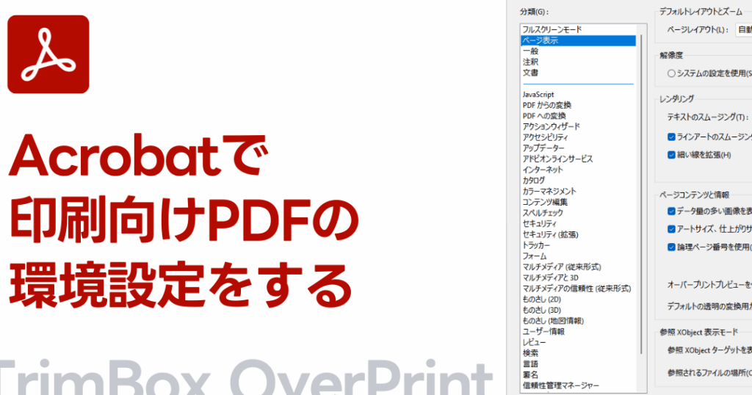This screenshot has width=752, height=395.
Task: Uncheck the アートサイズ、仕上がりサイズ checkbox
Action: (671, 228)
